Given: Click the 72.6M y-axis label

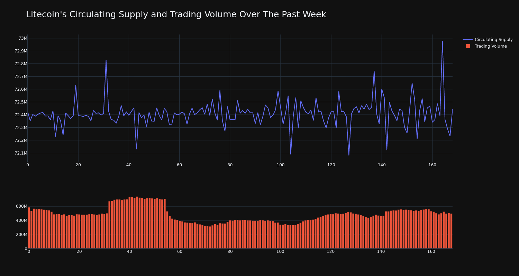Looking at the screenshot, I should coord(21,89).
